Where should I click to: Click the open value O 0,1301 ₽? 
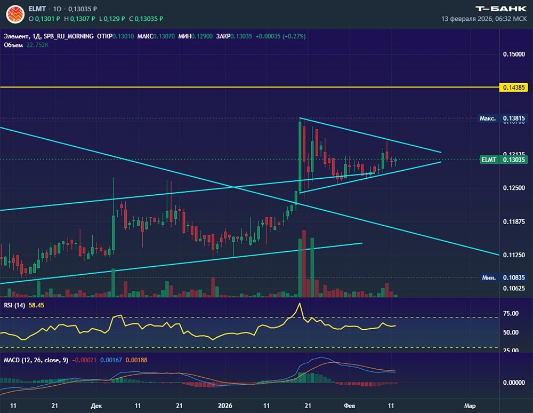tap(44, 19)
